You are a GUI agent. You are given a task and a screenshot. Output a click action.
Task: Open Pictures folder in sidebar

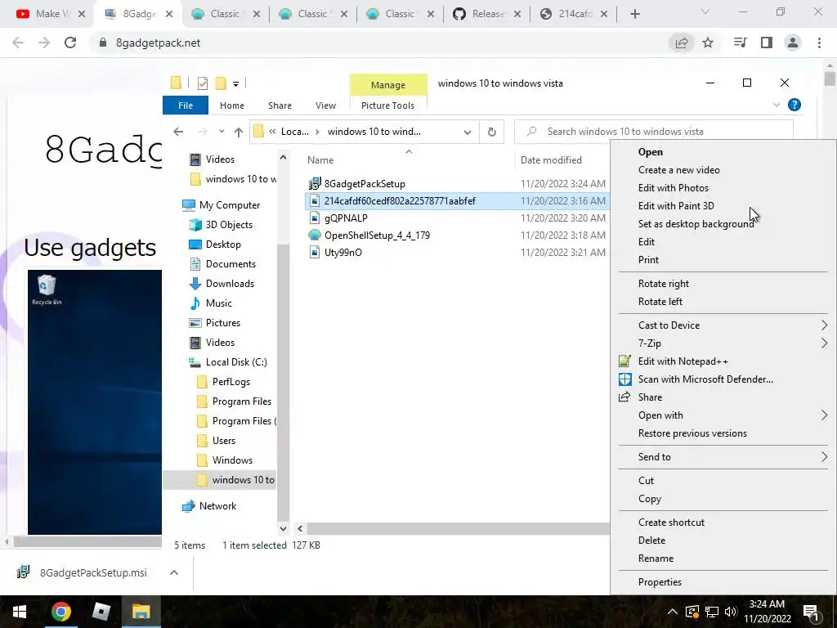(x=223, y=322)
